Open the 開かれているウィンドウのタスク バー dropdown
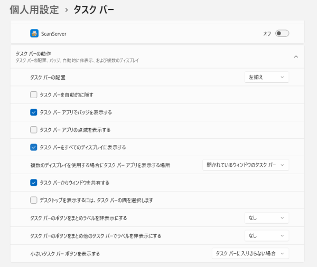The height and width of the screenshot is (267, 317). [246, 165]
